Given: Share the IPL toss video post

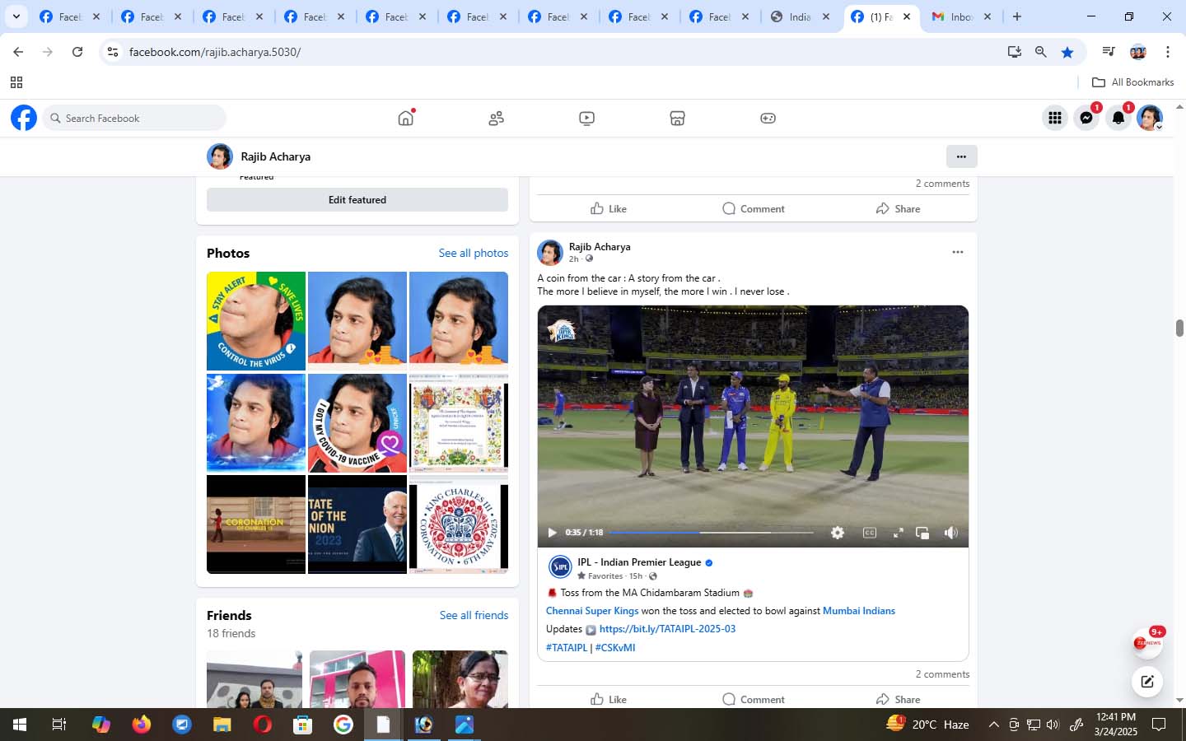Looking at the screenshot, I should click(898, 699).
